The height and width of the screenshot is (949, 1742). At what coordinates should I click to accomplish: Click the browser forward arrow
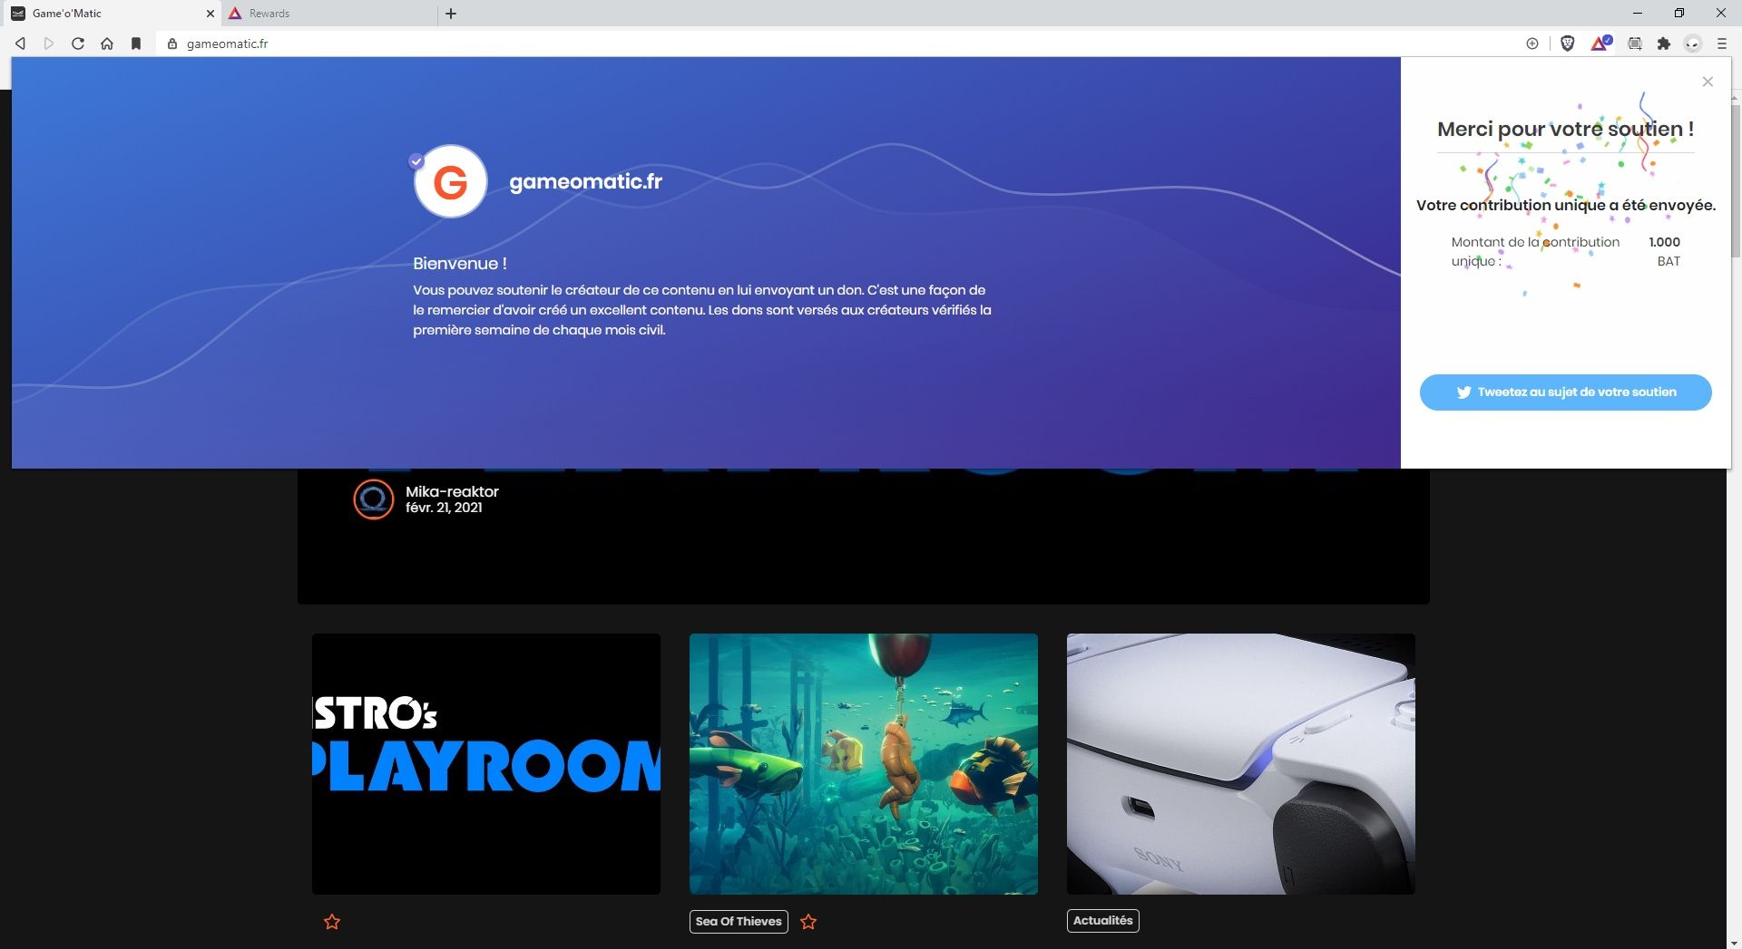point(49,44)
